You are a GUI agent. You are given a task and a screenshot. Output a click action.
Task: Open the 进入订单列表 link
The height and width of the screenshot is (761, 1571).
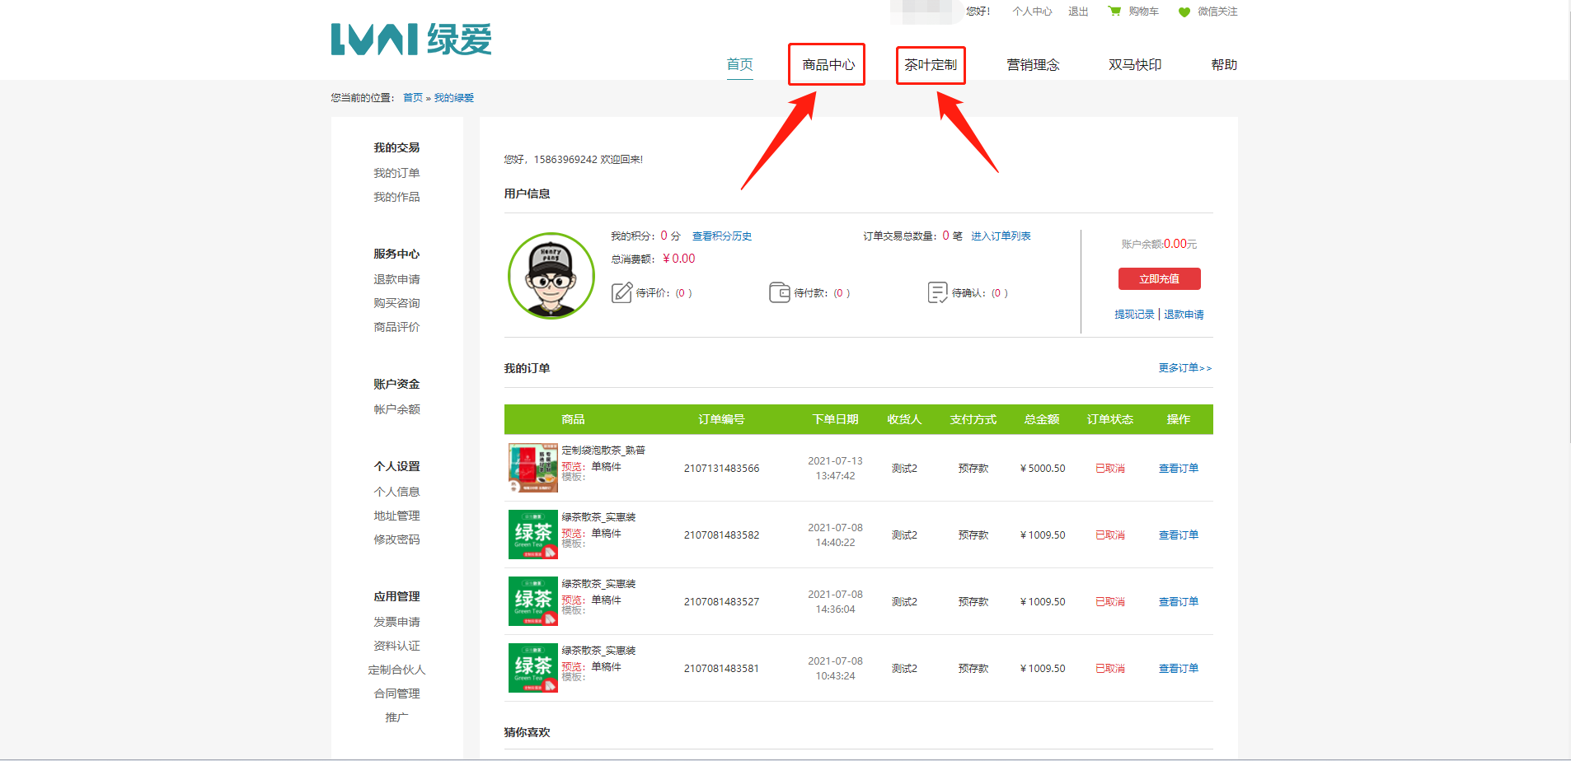(x=1001, y=236)
